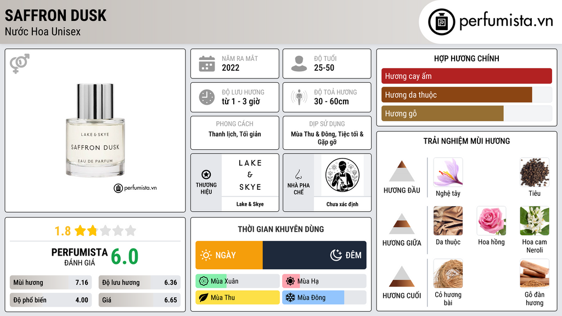
Task: Click the Mùa Đông blue season bar
Action: pyautogui.click(x=324, y=297)
